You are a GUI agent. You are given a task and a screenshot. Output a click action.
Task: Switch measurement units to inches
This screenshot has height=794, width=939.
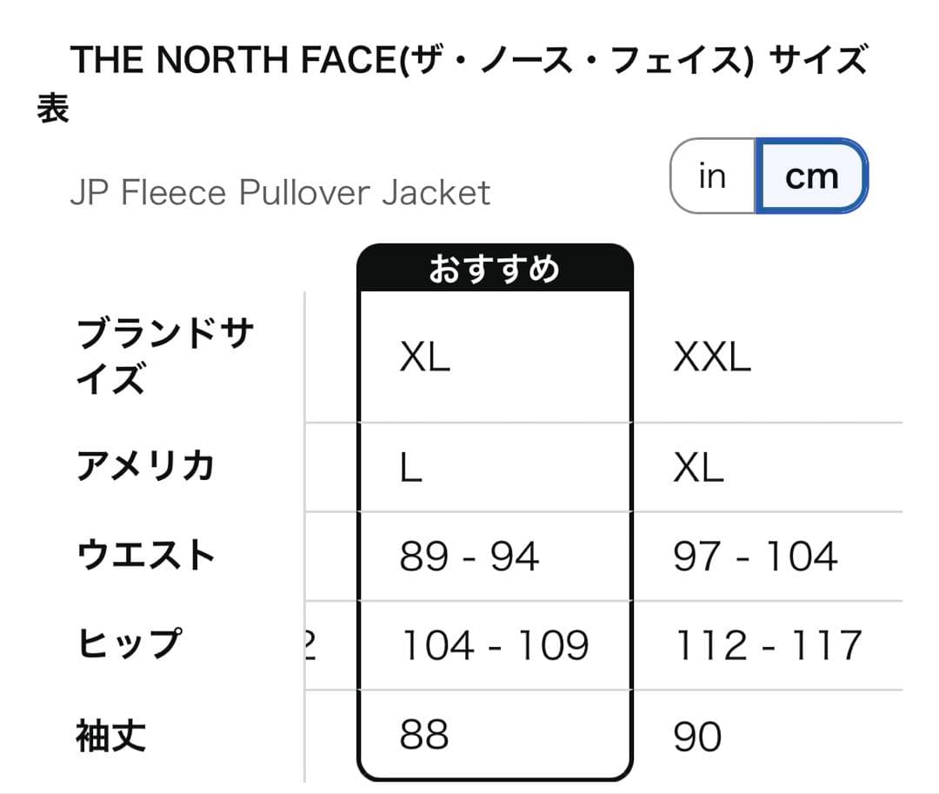711,176
